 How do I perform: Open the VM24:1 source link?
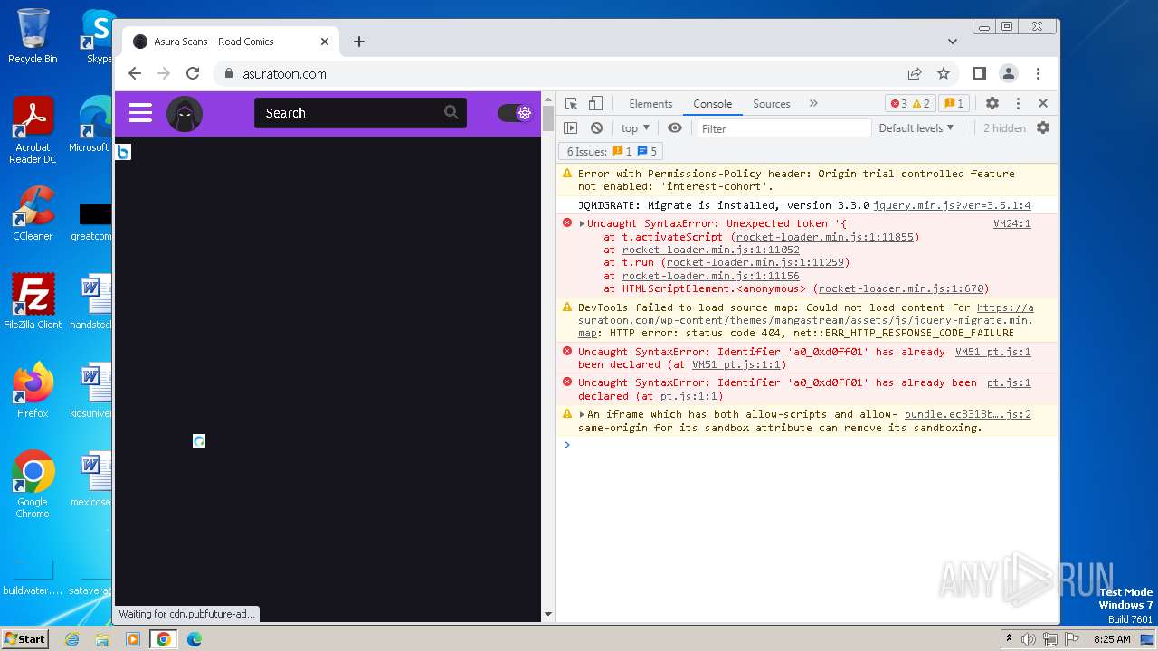pos(1011,223)
